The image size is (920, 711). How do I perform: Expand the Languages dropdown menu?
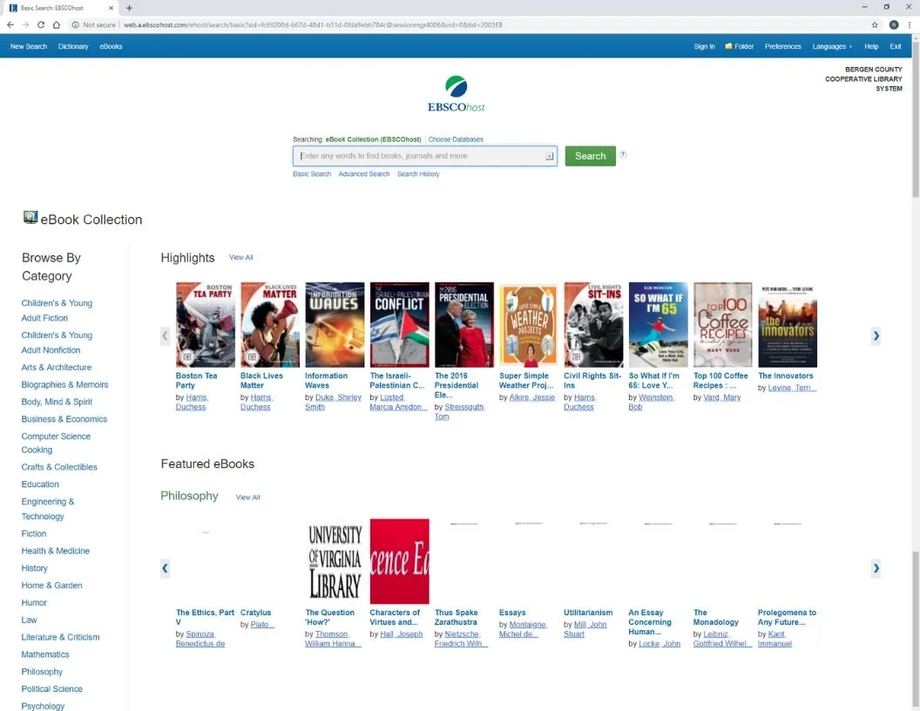[x=832, y=46]
